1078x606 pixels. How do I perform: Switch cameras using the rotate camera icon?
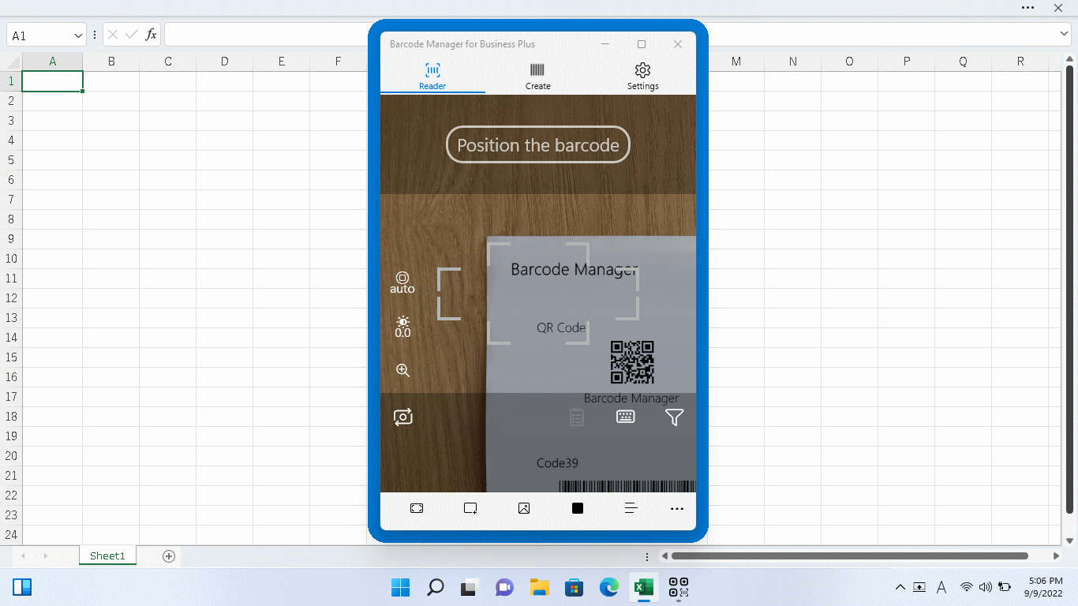(403, 417)
